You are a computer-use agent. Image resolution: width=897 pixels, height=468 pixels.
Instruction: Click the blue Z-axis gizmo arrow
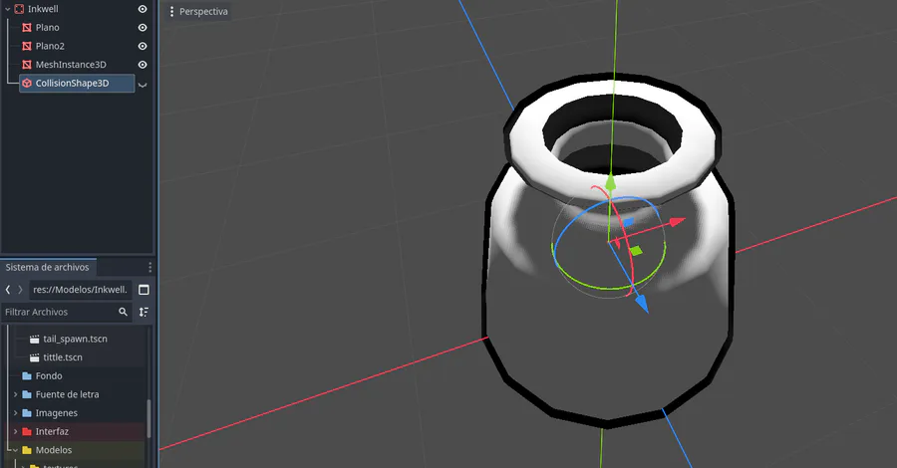pos(642,304)
